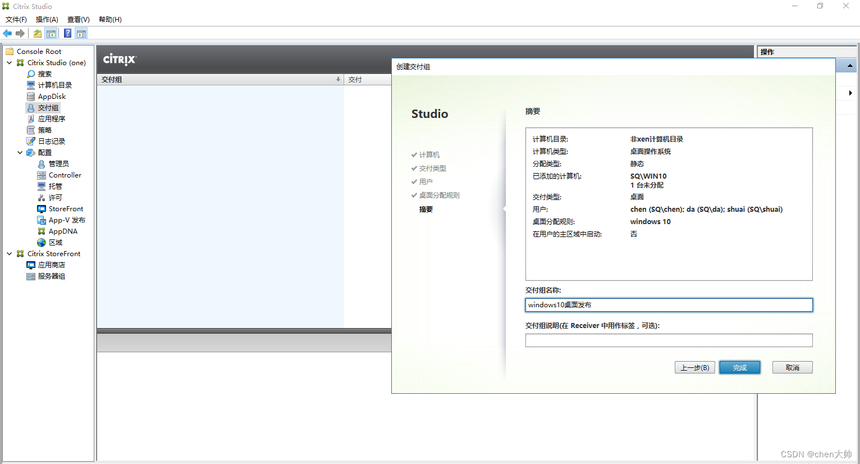Select the 托管 icon in tree

pos(42,186)
